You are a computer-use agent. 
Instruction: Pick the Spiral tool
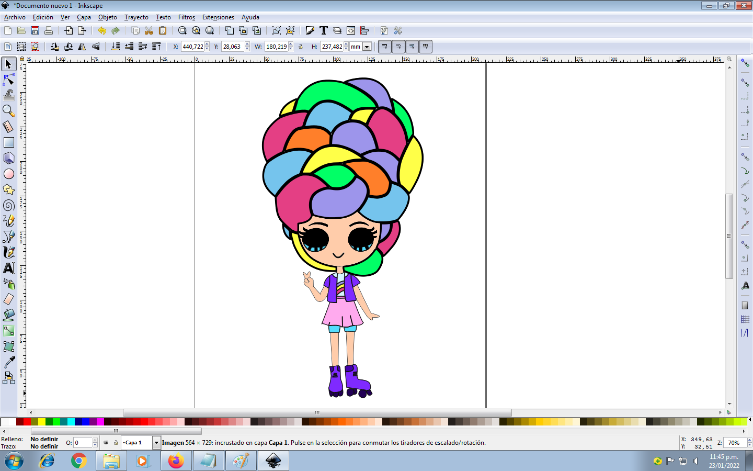pyautogui.click(x=9, y=205)
